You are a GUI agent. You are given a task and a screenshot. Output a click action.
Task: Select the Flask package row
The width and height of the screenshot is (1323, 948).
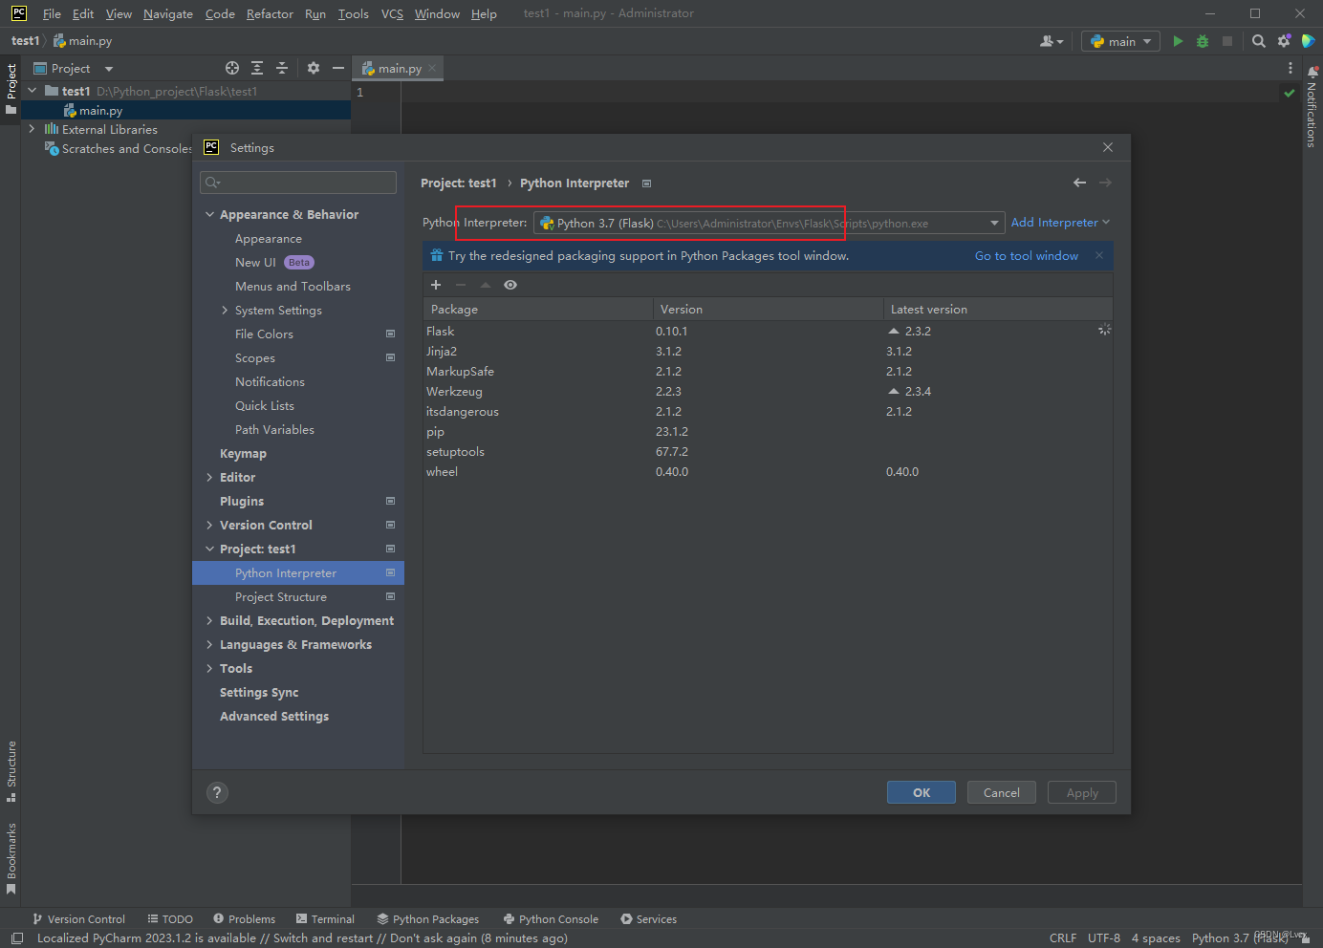coord(768,331)
